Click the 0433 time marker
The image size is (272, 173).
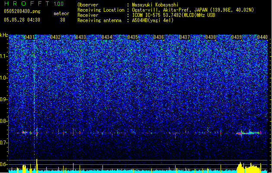(81, 37)
